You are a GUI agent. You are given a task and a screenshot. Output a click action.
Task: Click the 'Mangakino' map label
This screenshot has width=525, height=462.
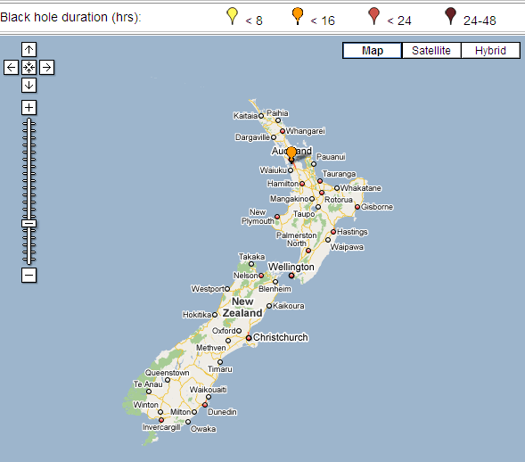pyautogui.click(x=290, y=199)
